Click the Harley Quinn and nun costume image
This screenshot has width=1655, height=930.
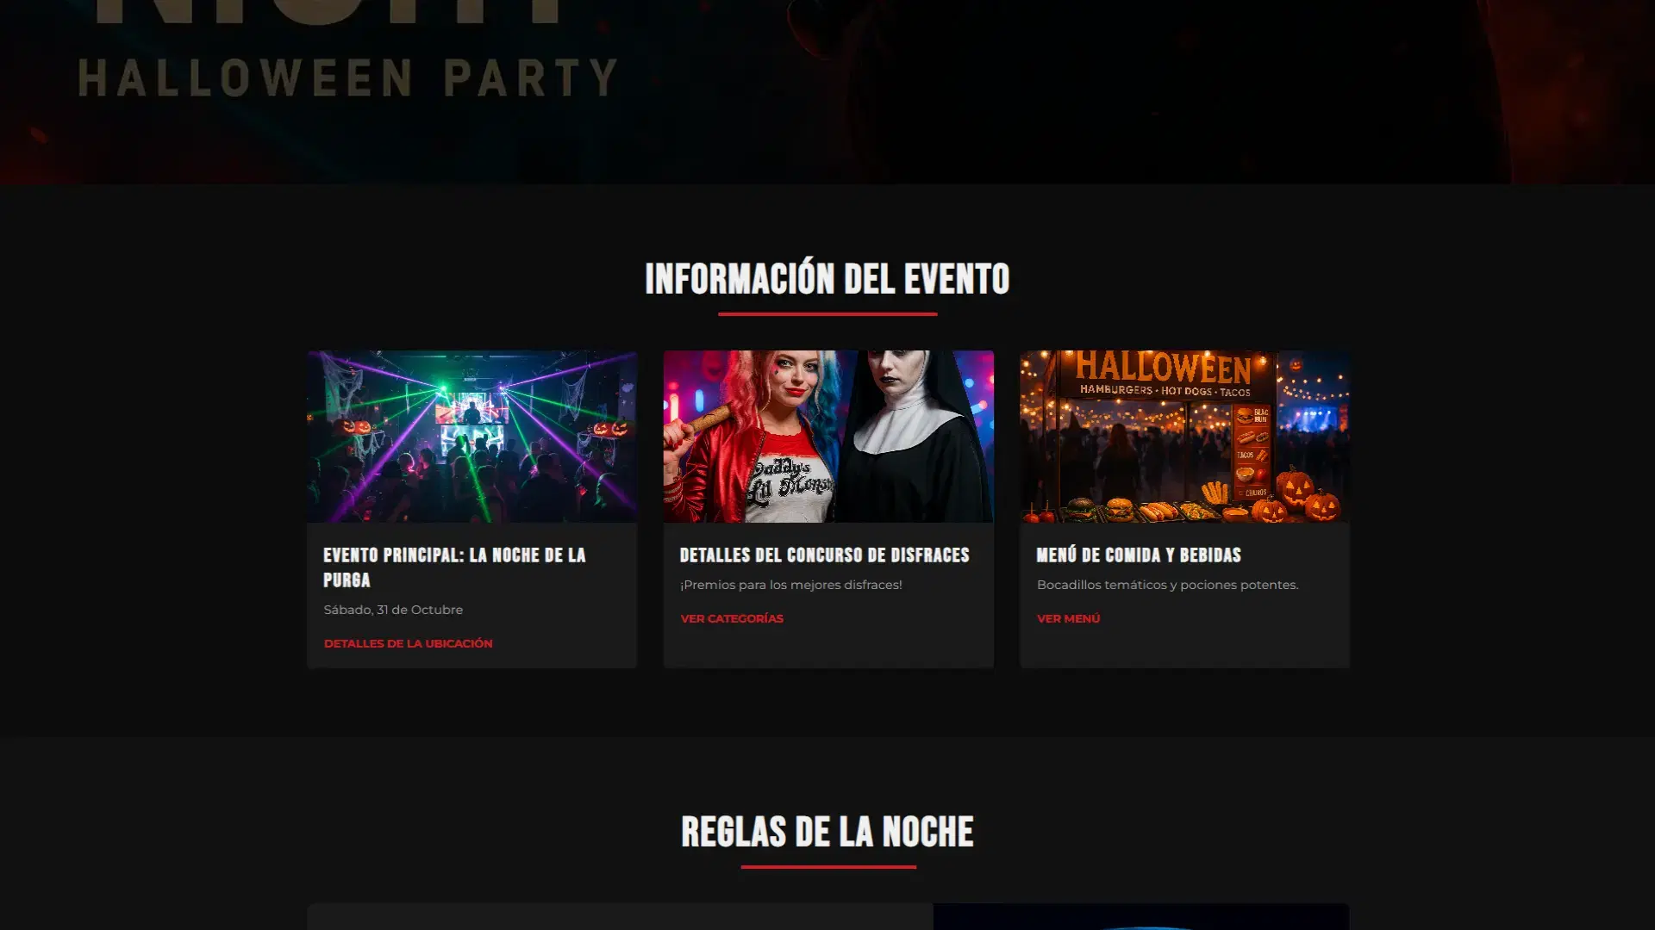pyautogui.click(x=827, y=436)
